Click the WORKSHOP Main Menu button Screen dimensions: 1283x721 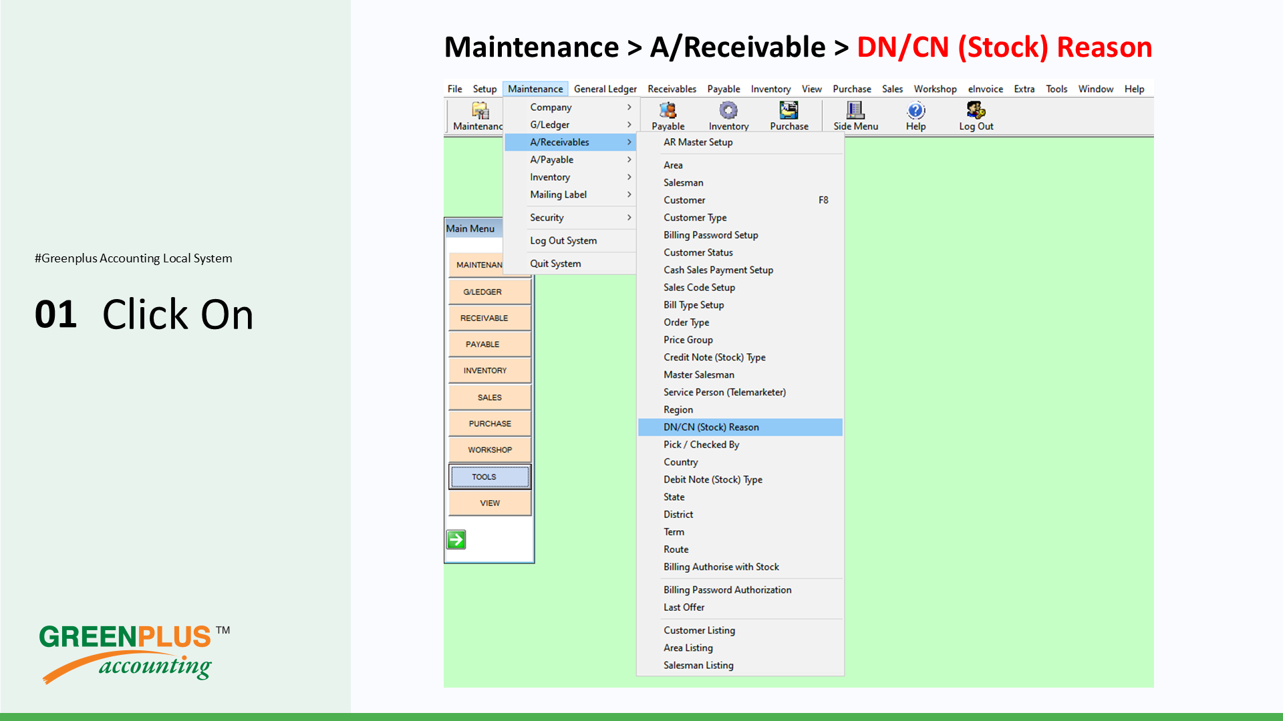(490, 450)
